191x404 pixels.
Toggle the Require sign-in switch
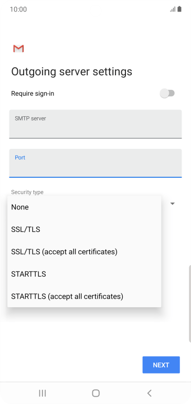click(x=167, y=93)
